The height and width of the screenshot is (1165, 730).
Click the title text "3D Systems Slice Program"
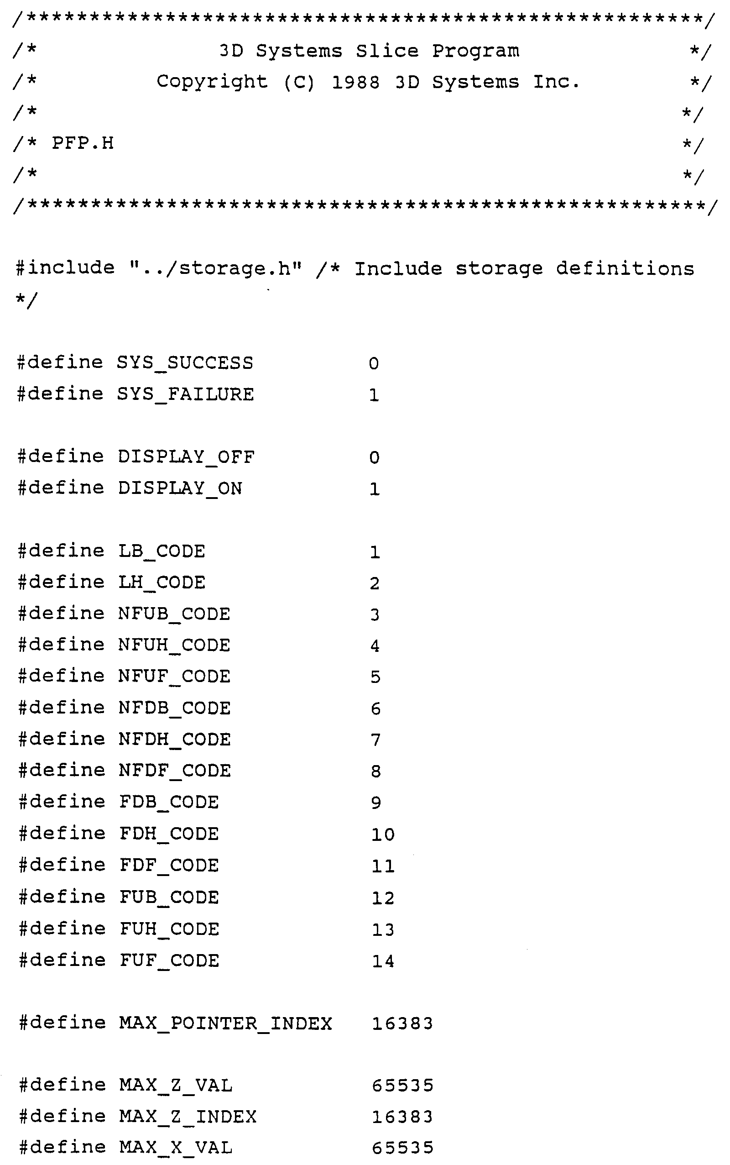370,51
